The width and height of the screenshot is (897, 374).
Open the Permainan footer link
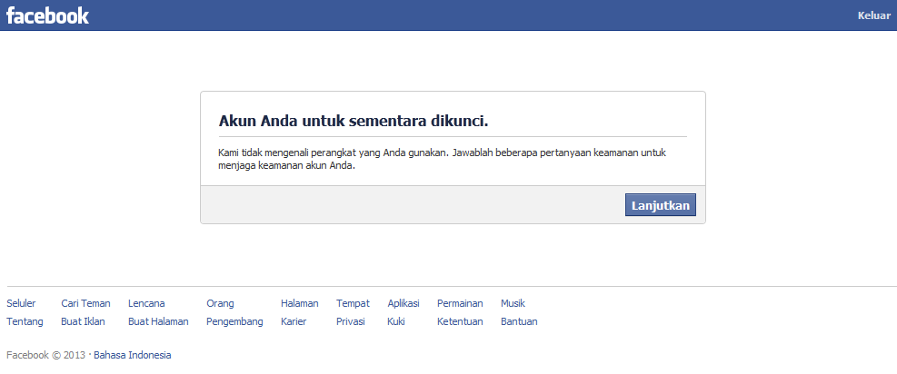tap(460, 303)
